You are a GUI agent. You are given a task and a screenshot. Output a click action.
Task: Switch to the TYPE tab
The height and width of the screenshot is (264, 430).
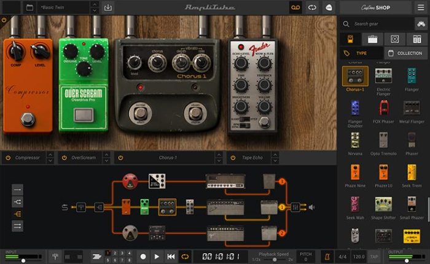tap(361, 53)
